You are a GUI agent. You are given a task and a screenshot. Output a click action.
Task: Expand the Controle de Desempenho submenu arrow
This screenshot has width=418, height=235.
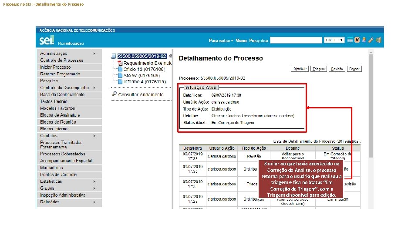(x=94, y=87)
